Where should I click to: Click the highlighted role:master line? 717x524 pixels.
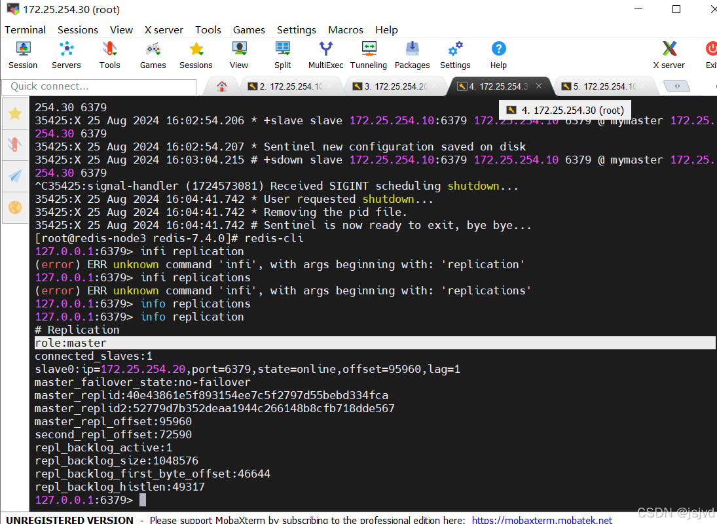[375, 343]
